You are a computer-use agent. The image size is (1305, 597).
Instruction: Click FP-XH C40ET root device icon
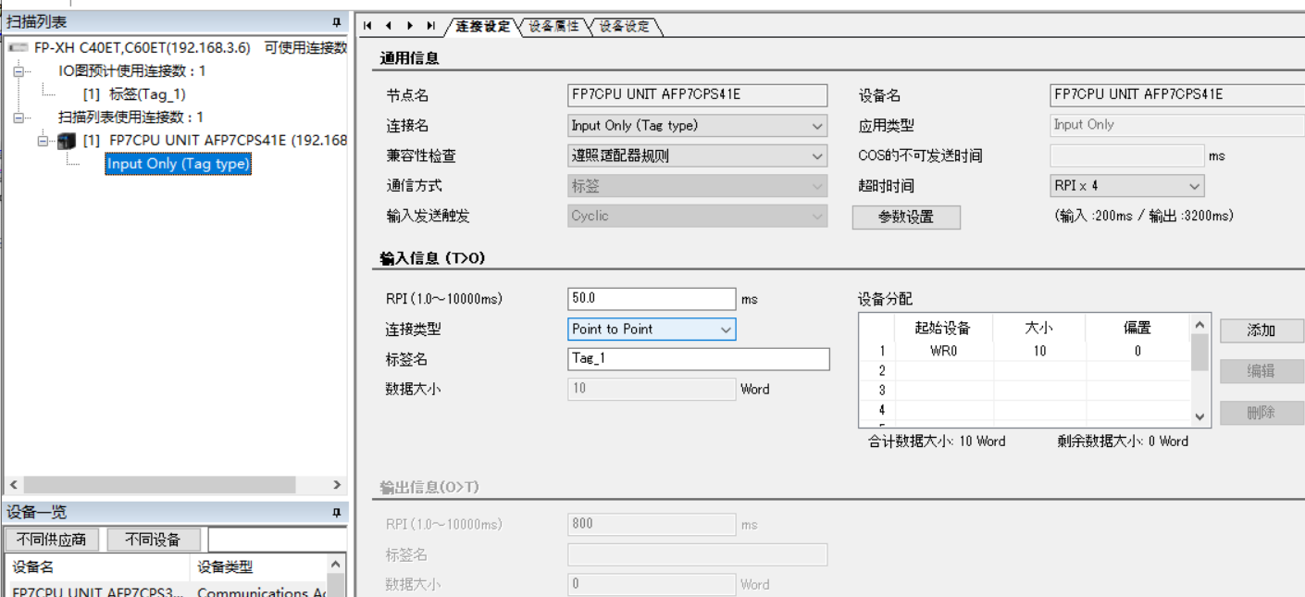[x=18, y=48]
